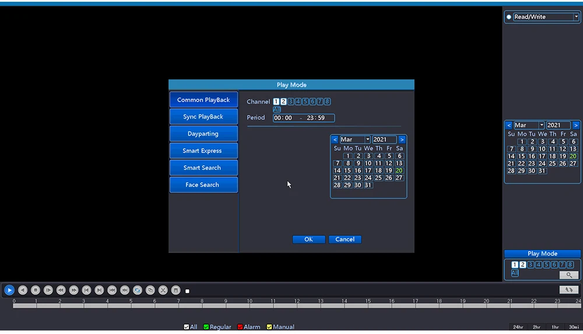The height and width of the screenshot is (334, 583).
Task: Select green day 20 in right panel calendar
Action: click(573, 156)
